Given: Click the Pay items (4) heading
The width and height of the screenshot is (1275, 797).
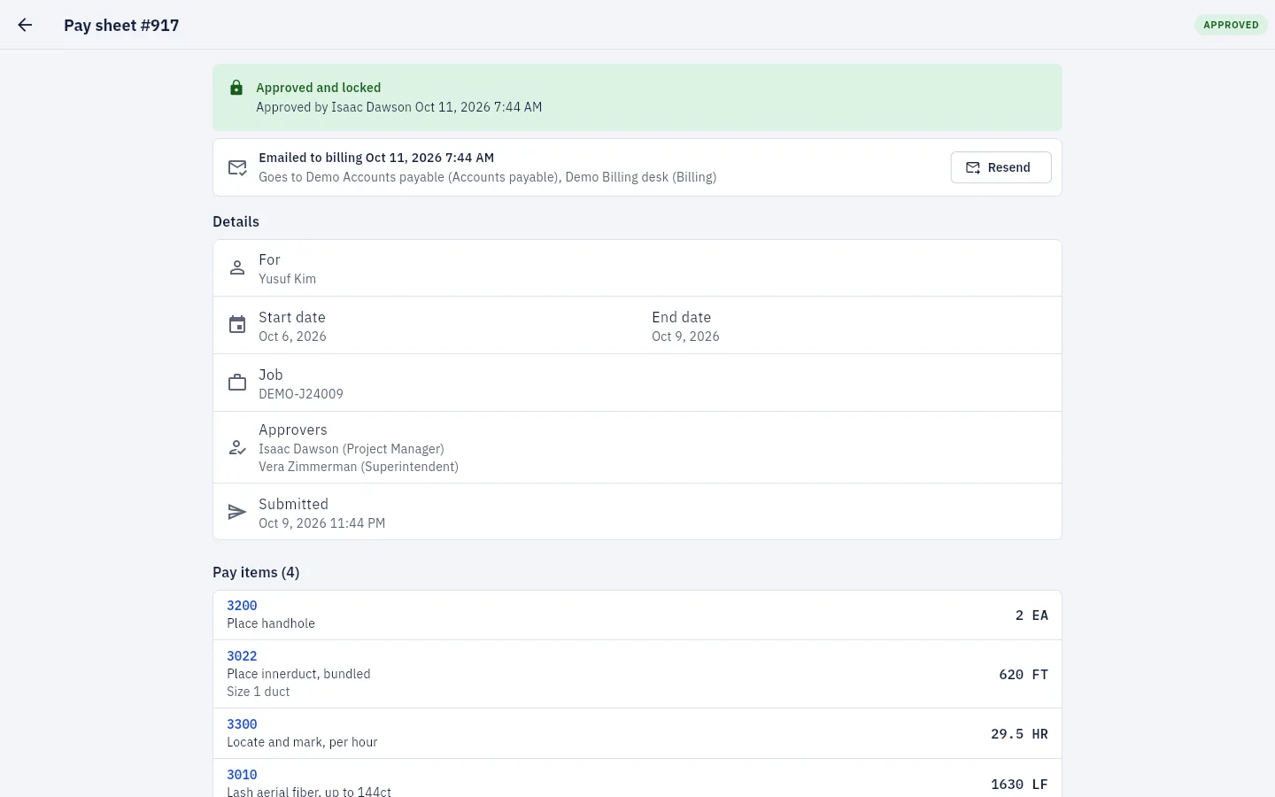Looking at the screenshot, I should [256, 572].
